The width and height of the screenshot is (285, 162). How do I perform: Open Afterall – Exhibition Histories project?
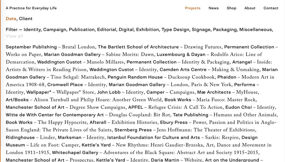[123, 123]
